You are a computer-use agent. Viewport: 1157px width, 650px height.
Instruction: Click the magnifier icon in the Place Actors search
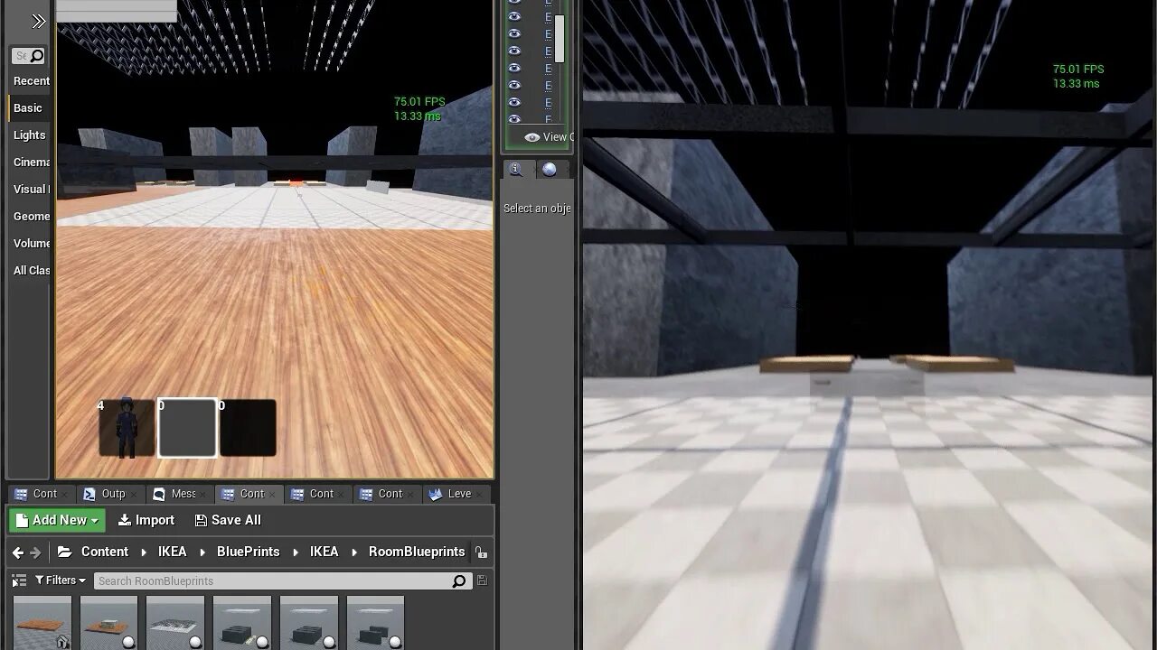click(37, 56)
